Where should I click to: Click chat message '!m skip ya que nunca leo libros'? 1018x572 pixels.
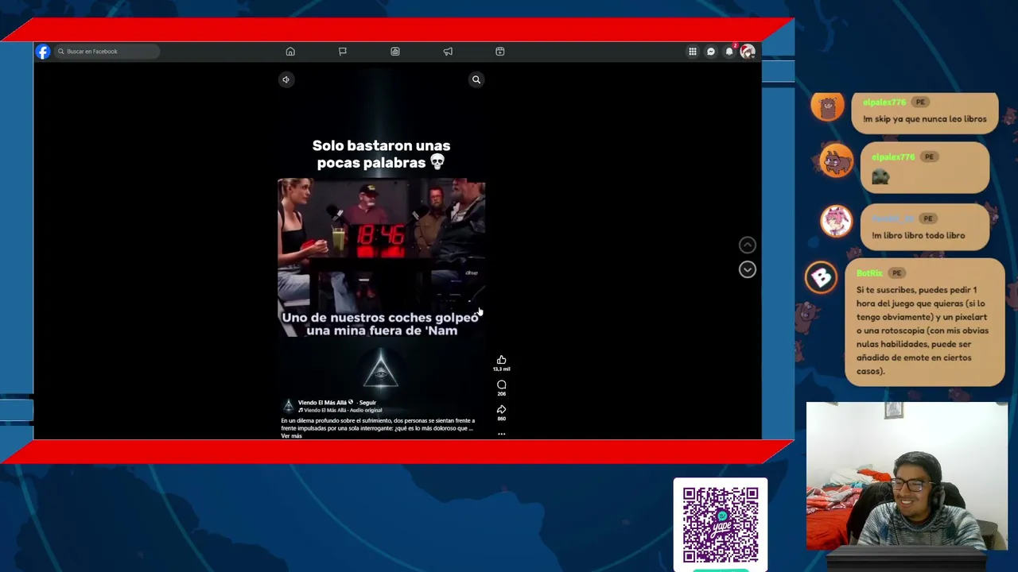pyautogui.click(x=925, y=119)
